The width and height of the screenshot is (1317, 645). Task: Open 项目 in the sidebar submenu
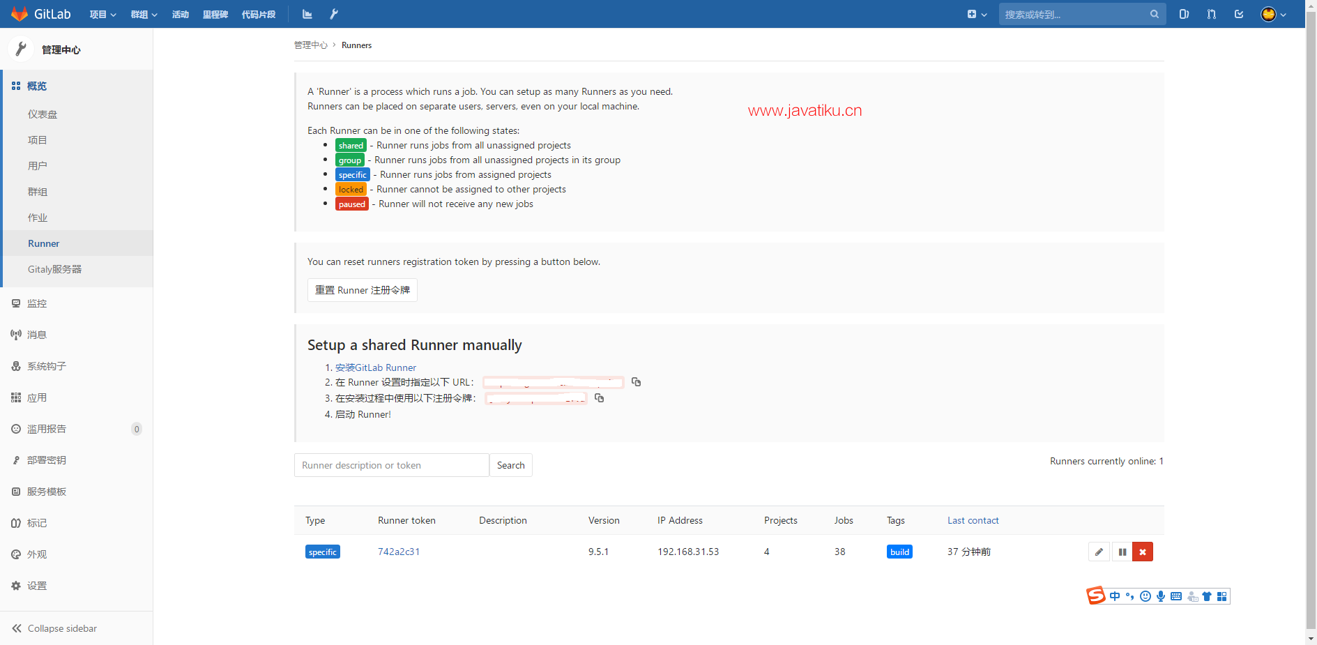pos(38,140)
